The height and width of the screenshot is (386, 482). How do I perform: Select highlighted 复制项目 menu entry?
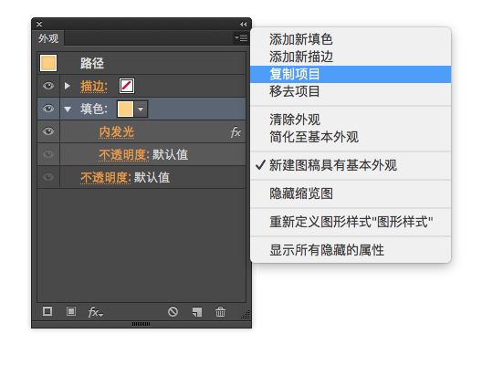(351, 74)
